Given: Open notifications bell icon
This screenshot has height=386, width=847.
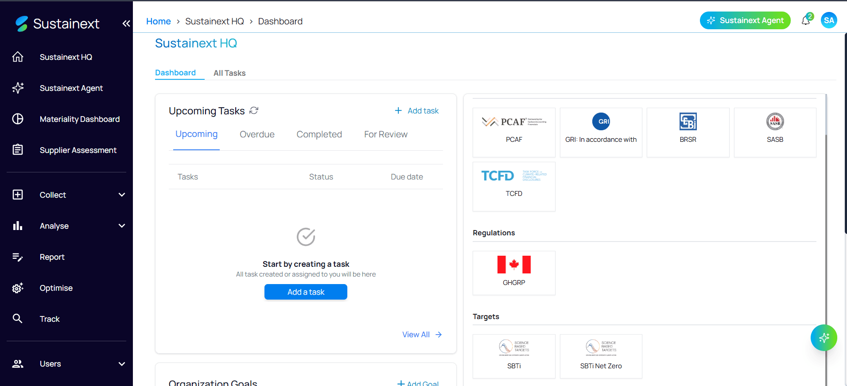Looking at the screenshot, I should [x=806, y=20].
